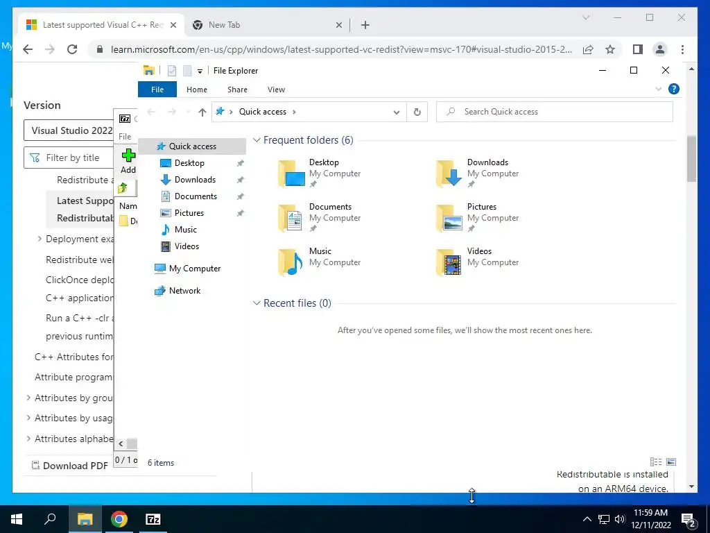Click the New folder quick access toolbar icon
710x533 pixels.
point(187,71)
